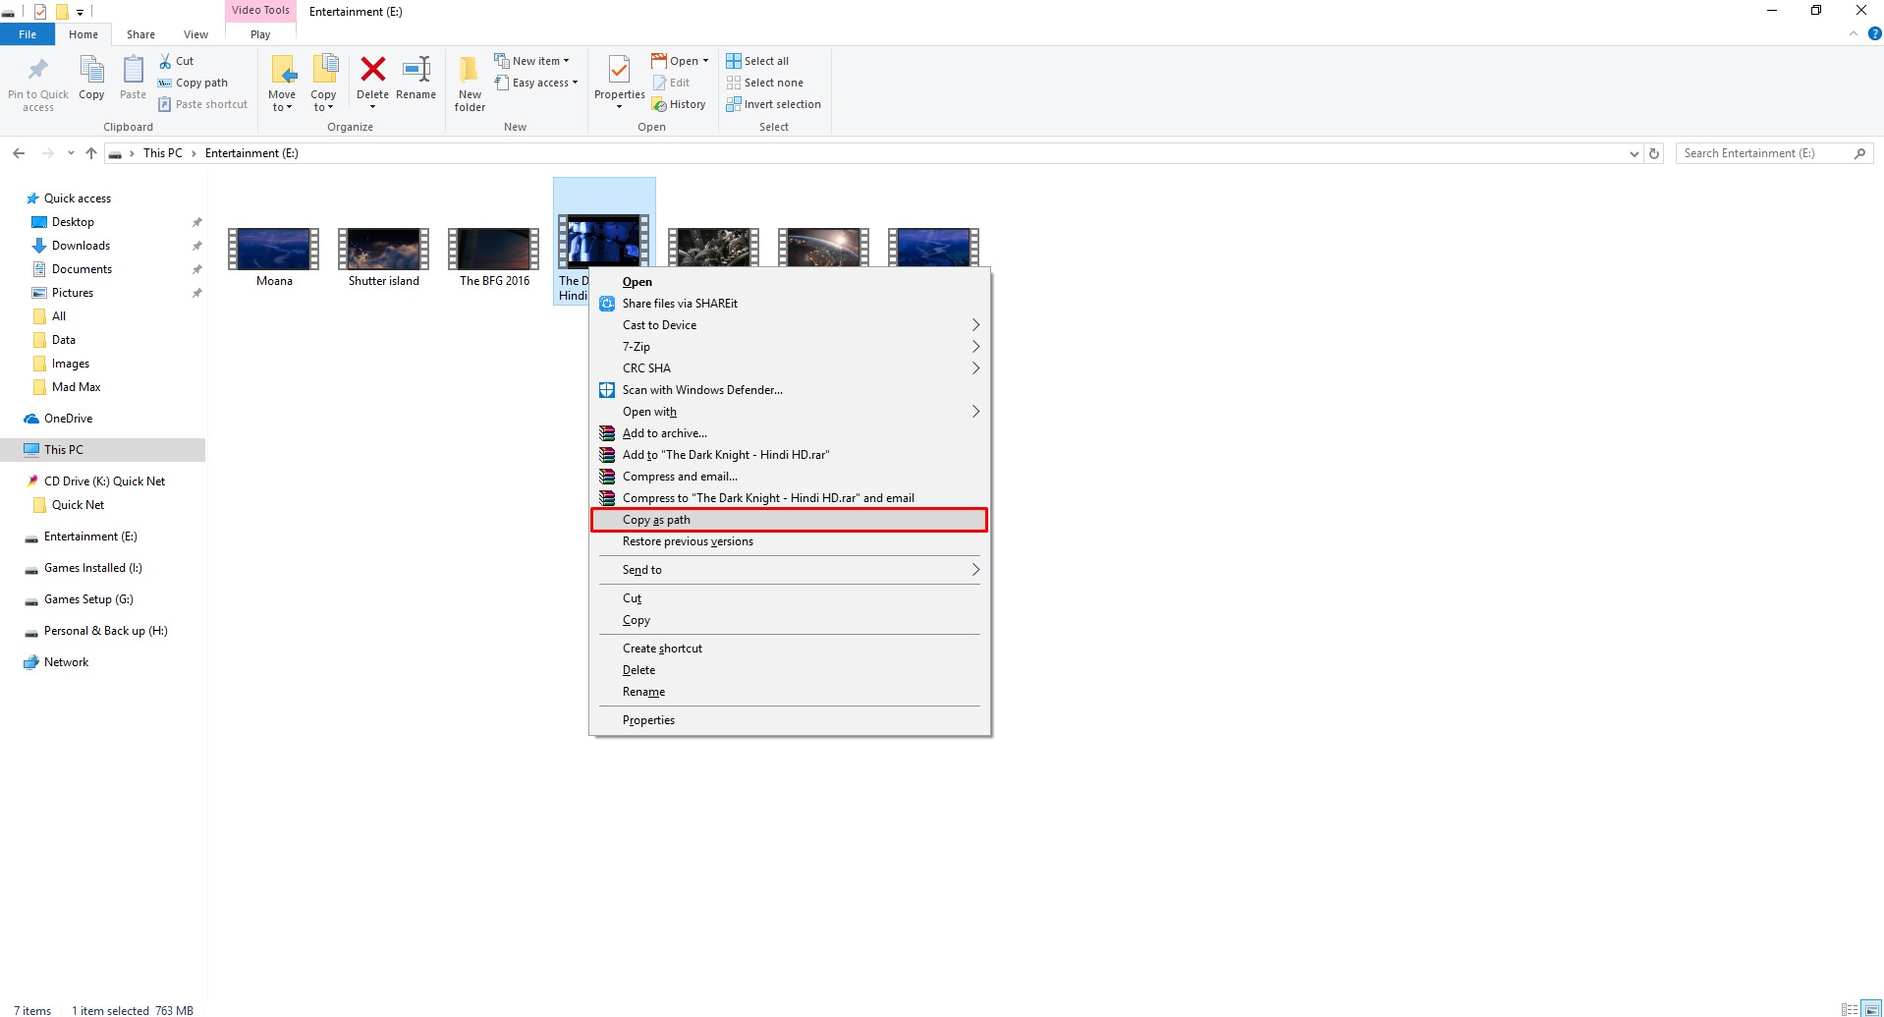1884x1017 pixels.
Task: Select Scan with Windows Defender
Action: [789, 390]
